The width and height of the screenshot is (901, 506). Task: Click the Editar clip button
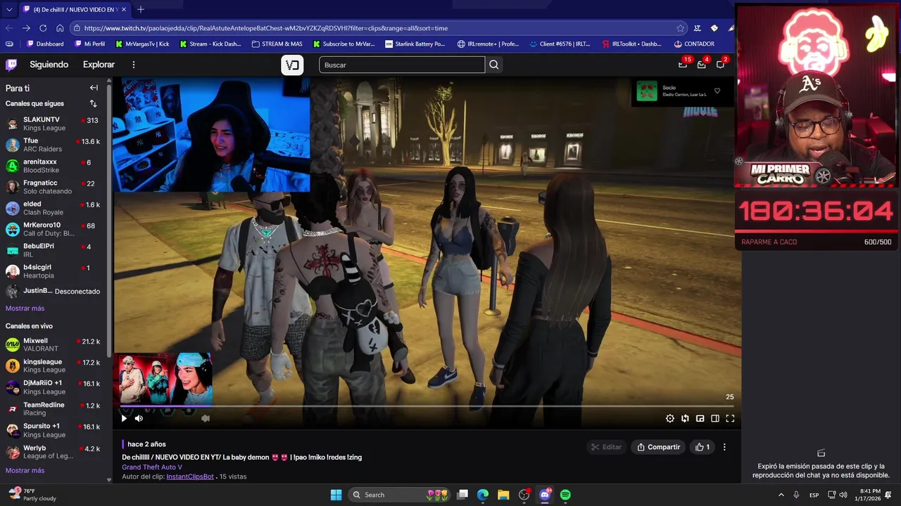tap(607, 447)
